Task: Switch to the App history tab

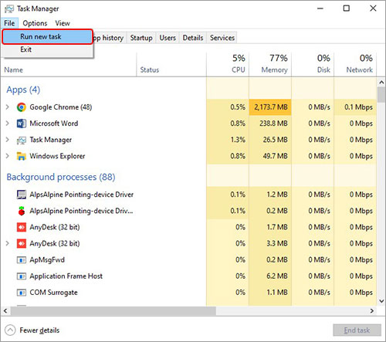Action: pos(110,38)
